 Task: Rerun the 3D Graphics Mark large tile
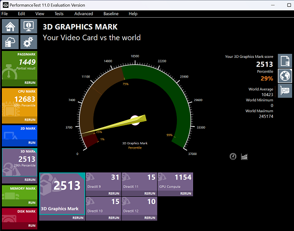[78, 218]
